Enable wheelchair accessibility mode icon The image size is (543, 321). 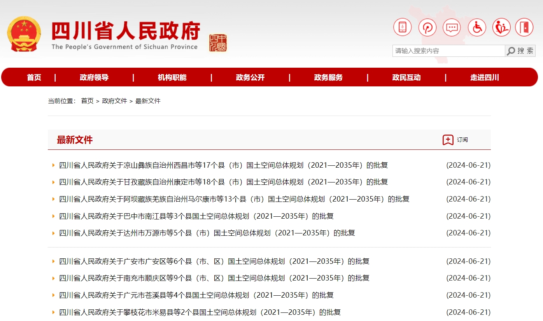pos(476,28)
